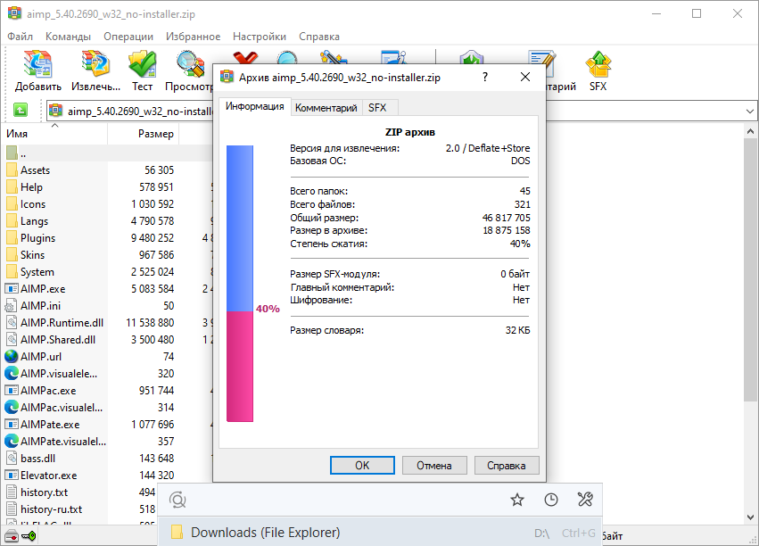Select the Информация tab
Image resolution: width=759 pixels, height=546 pixels.
[254, 106]
